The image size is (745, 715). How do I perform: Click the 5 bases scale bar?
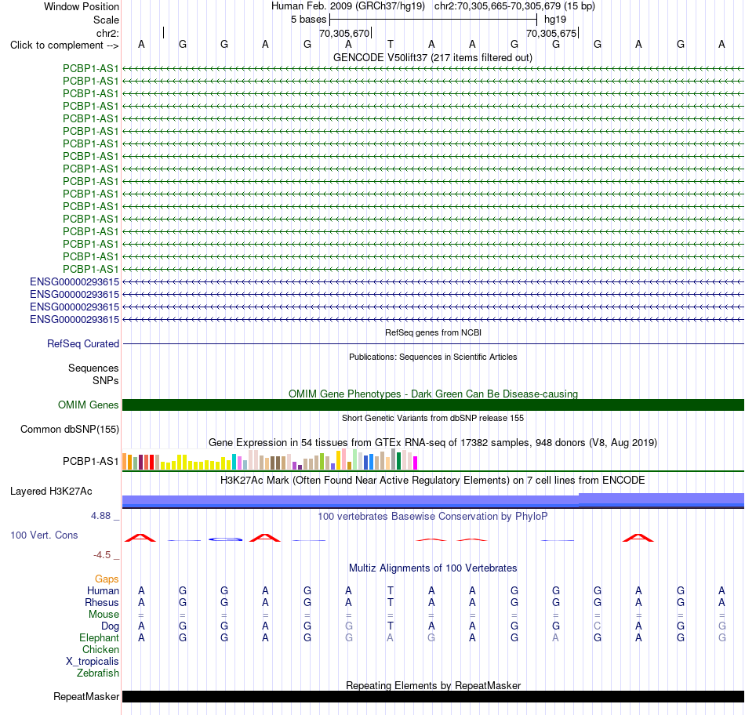point(433,20)
